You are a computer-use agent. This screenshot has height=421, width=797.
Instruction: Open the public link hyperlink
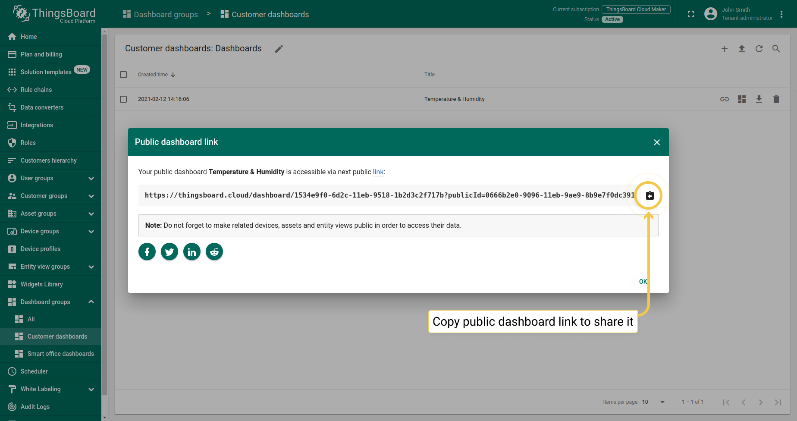click(378, 172)
